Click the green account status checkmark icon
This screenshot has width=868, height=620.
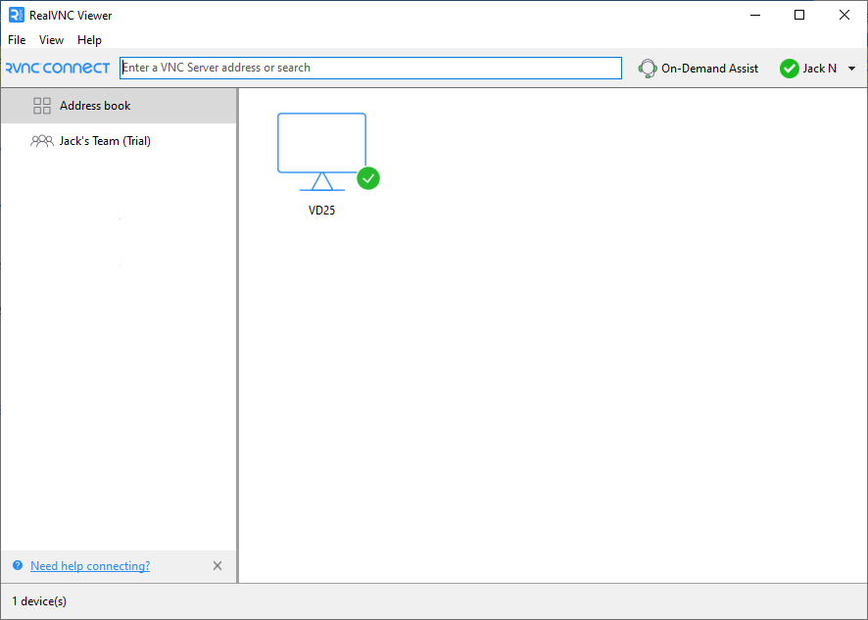pos(789,69)
